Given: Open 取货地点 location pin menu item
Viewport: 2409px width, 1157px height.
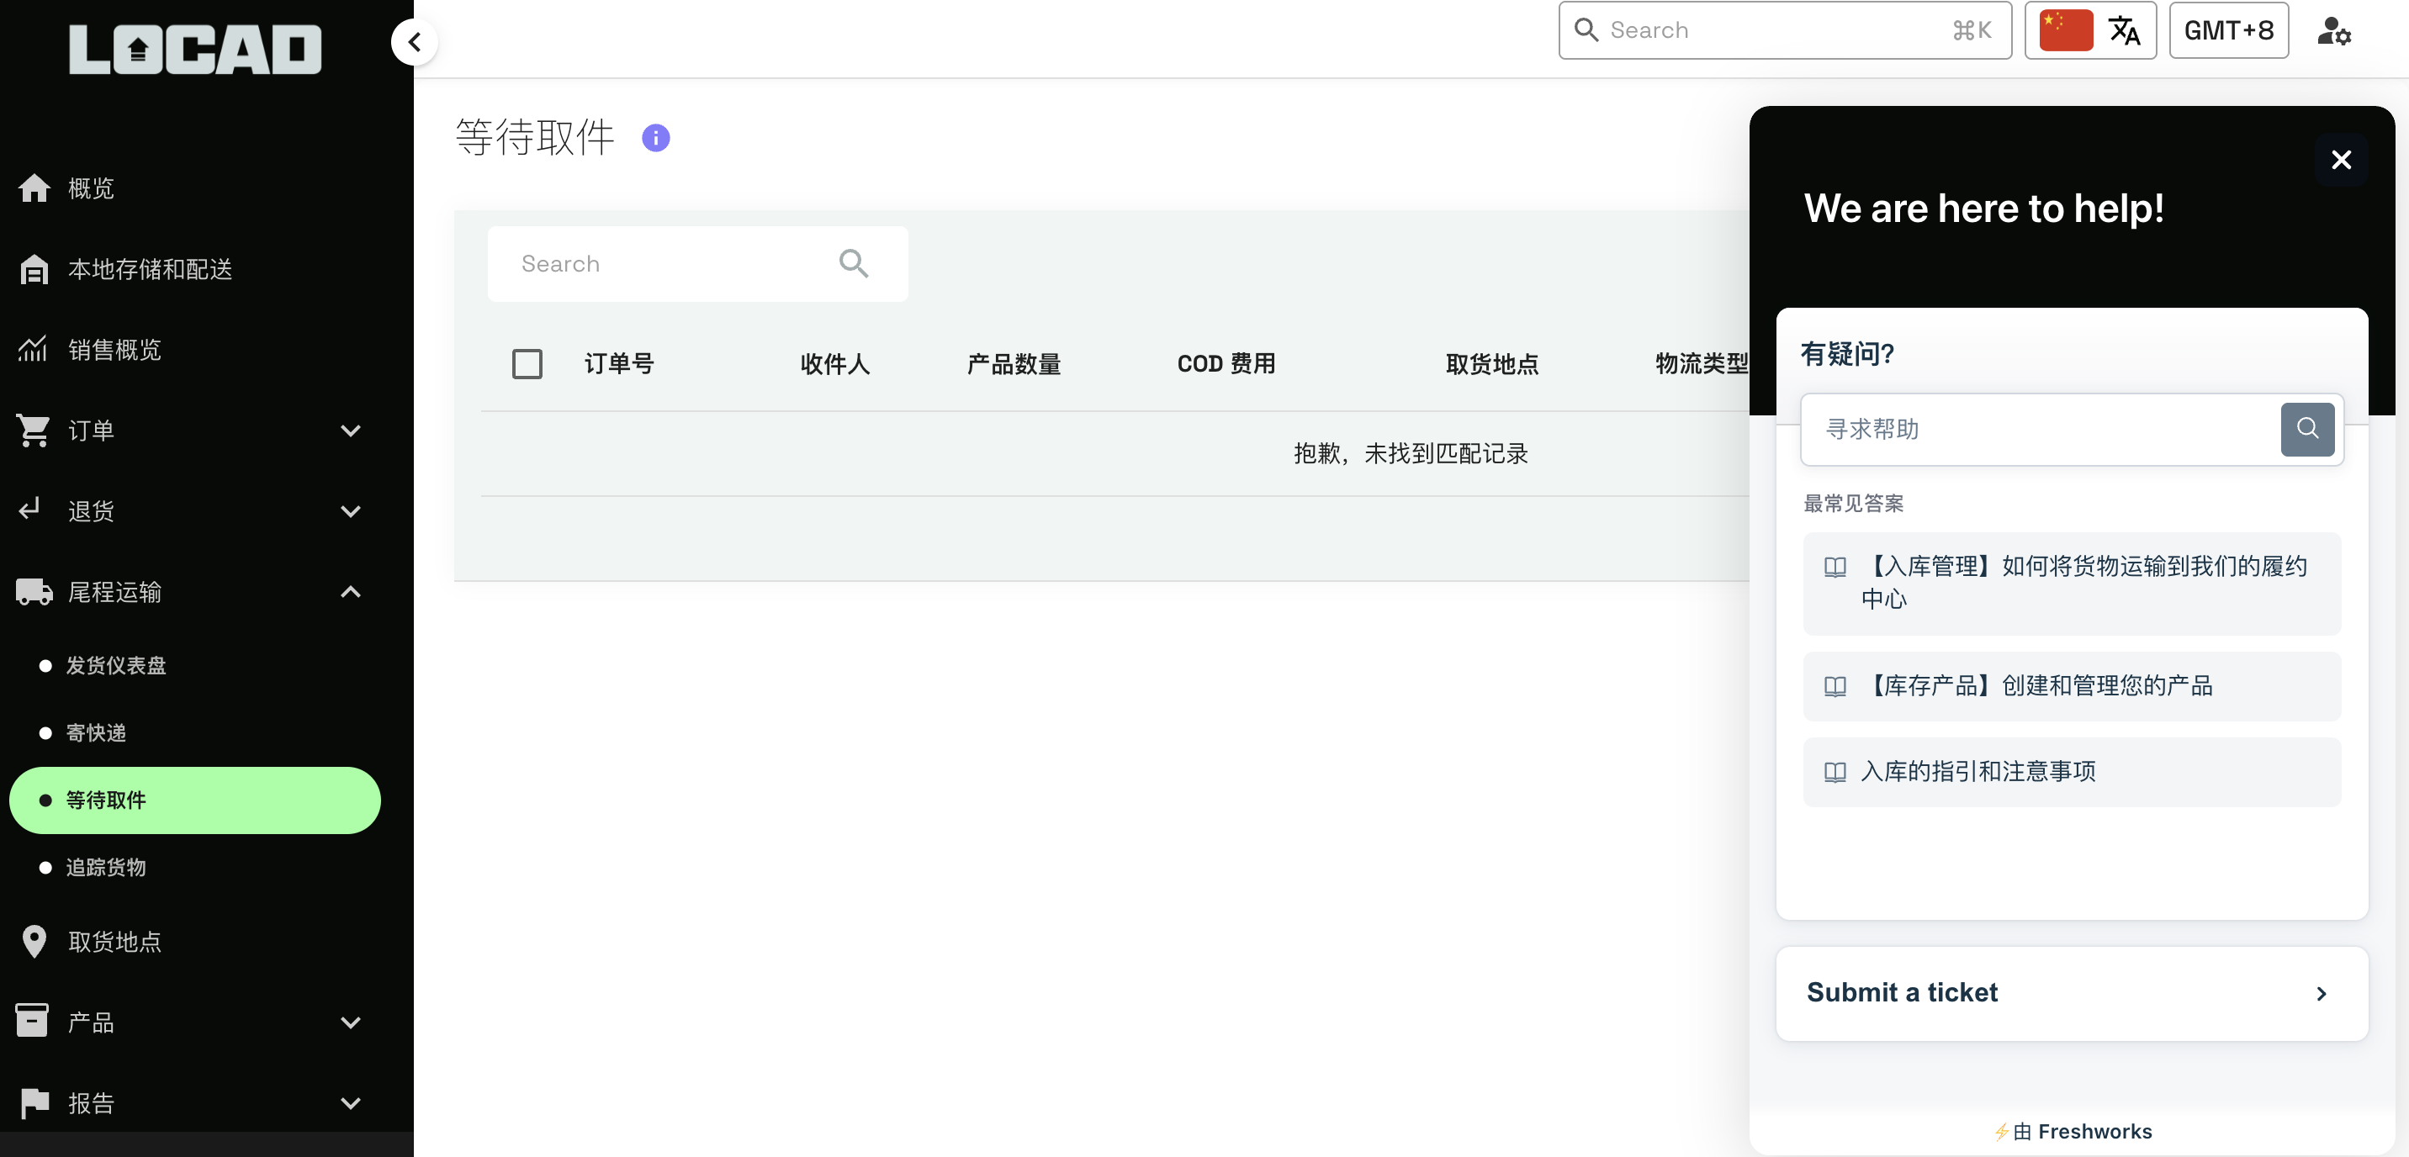Looking at the screenshot, I should tap(114, 941).
